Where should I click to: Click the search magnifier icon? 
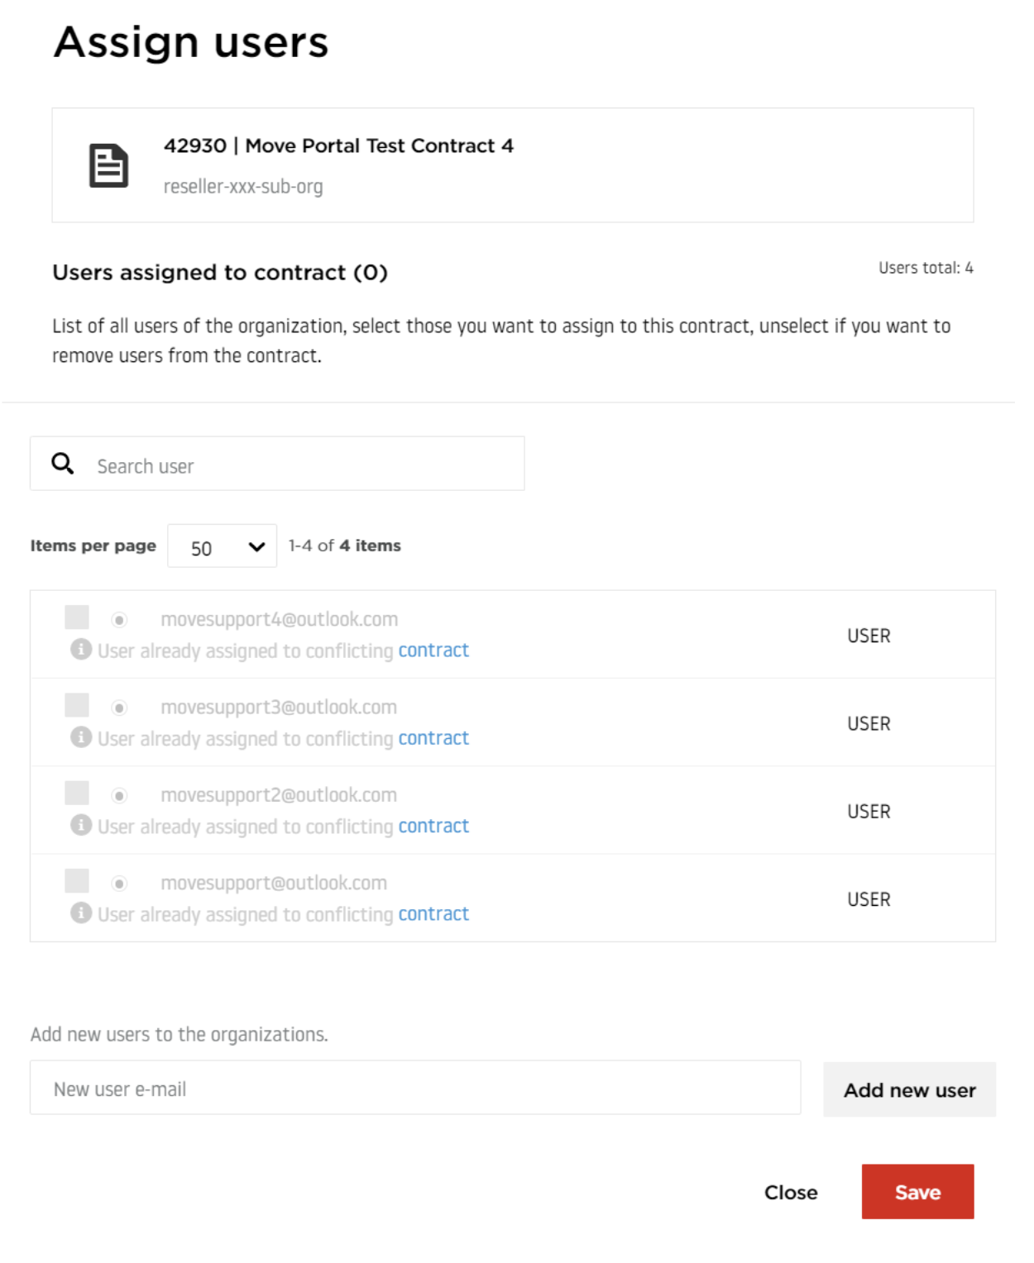(63, 464)
